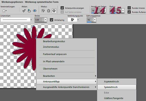This screenshot has height=101, width=146.
Task: Open the Ankerpunkttyp submenu
Action: (67, 81)
